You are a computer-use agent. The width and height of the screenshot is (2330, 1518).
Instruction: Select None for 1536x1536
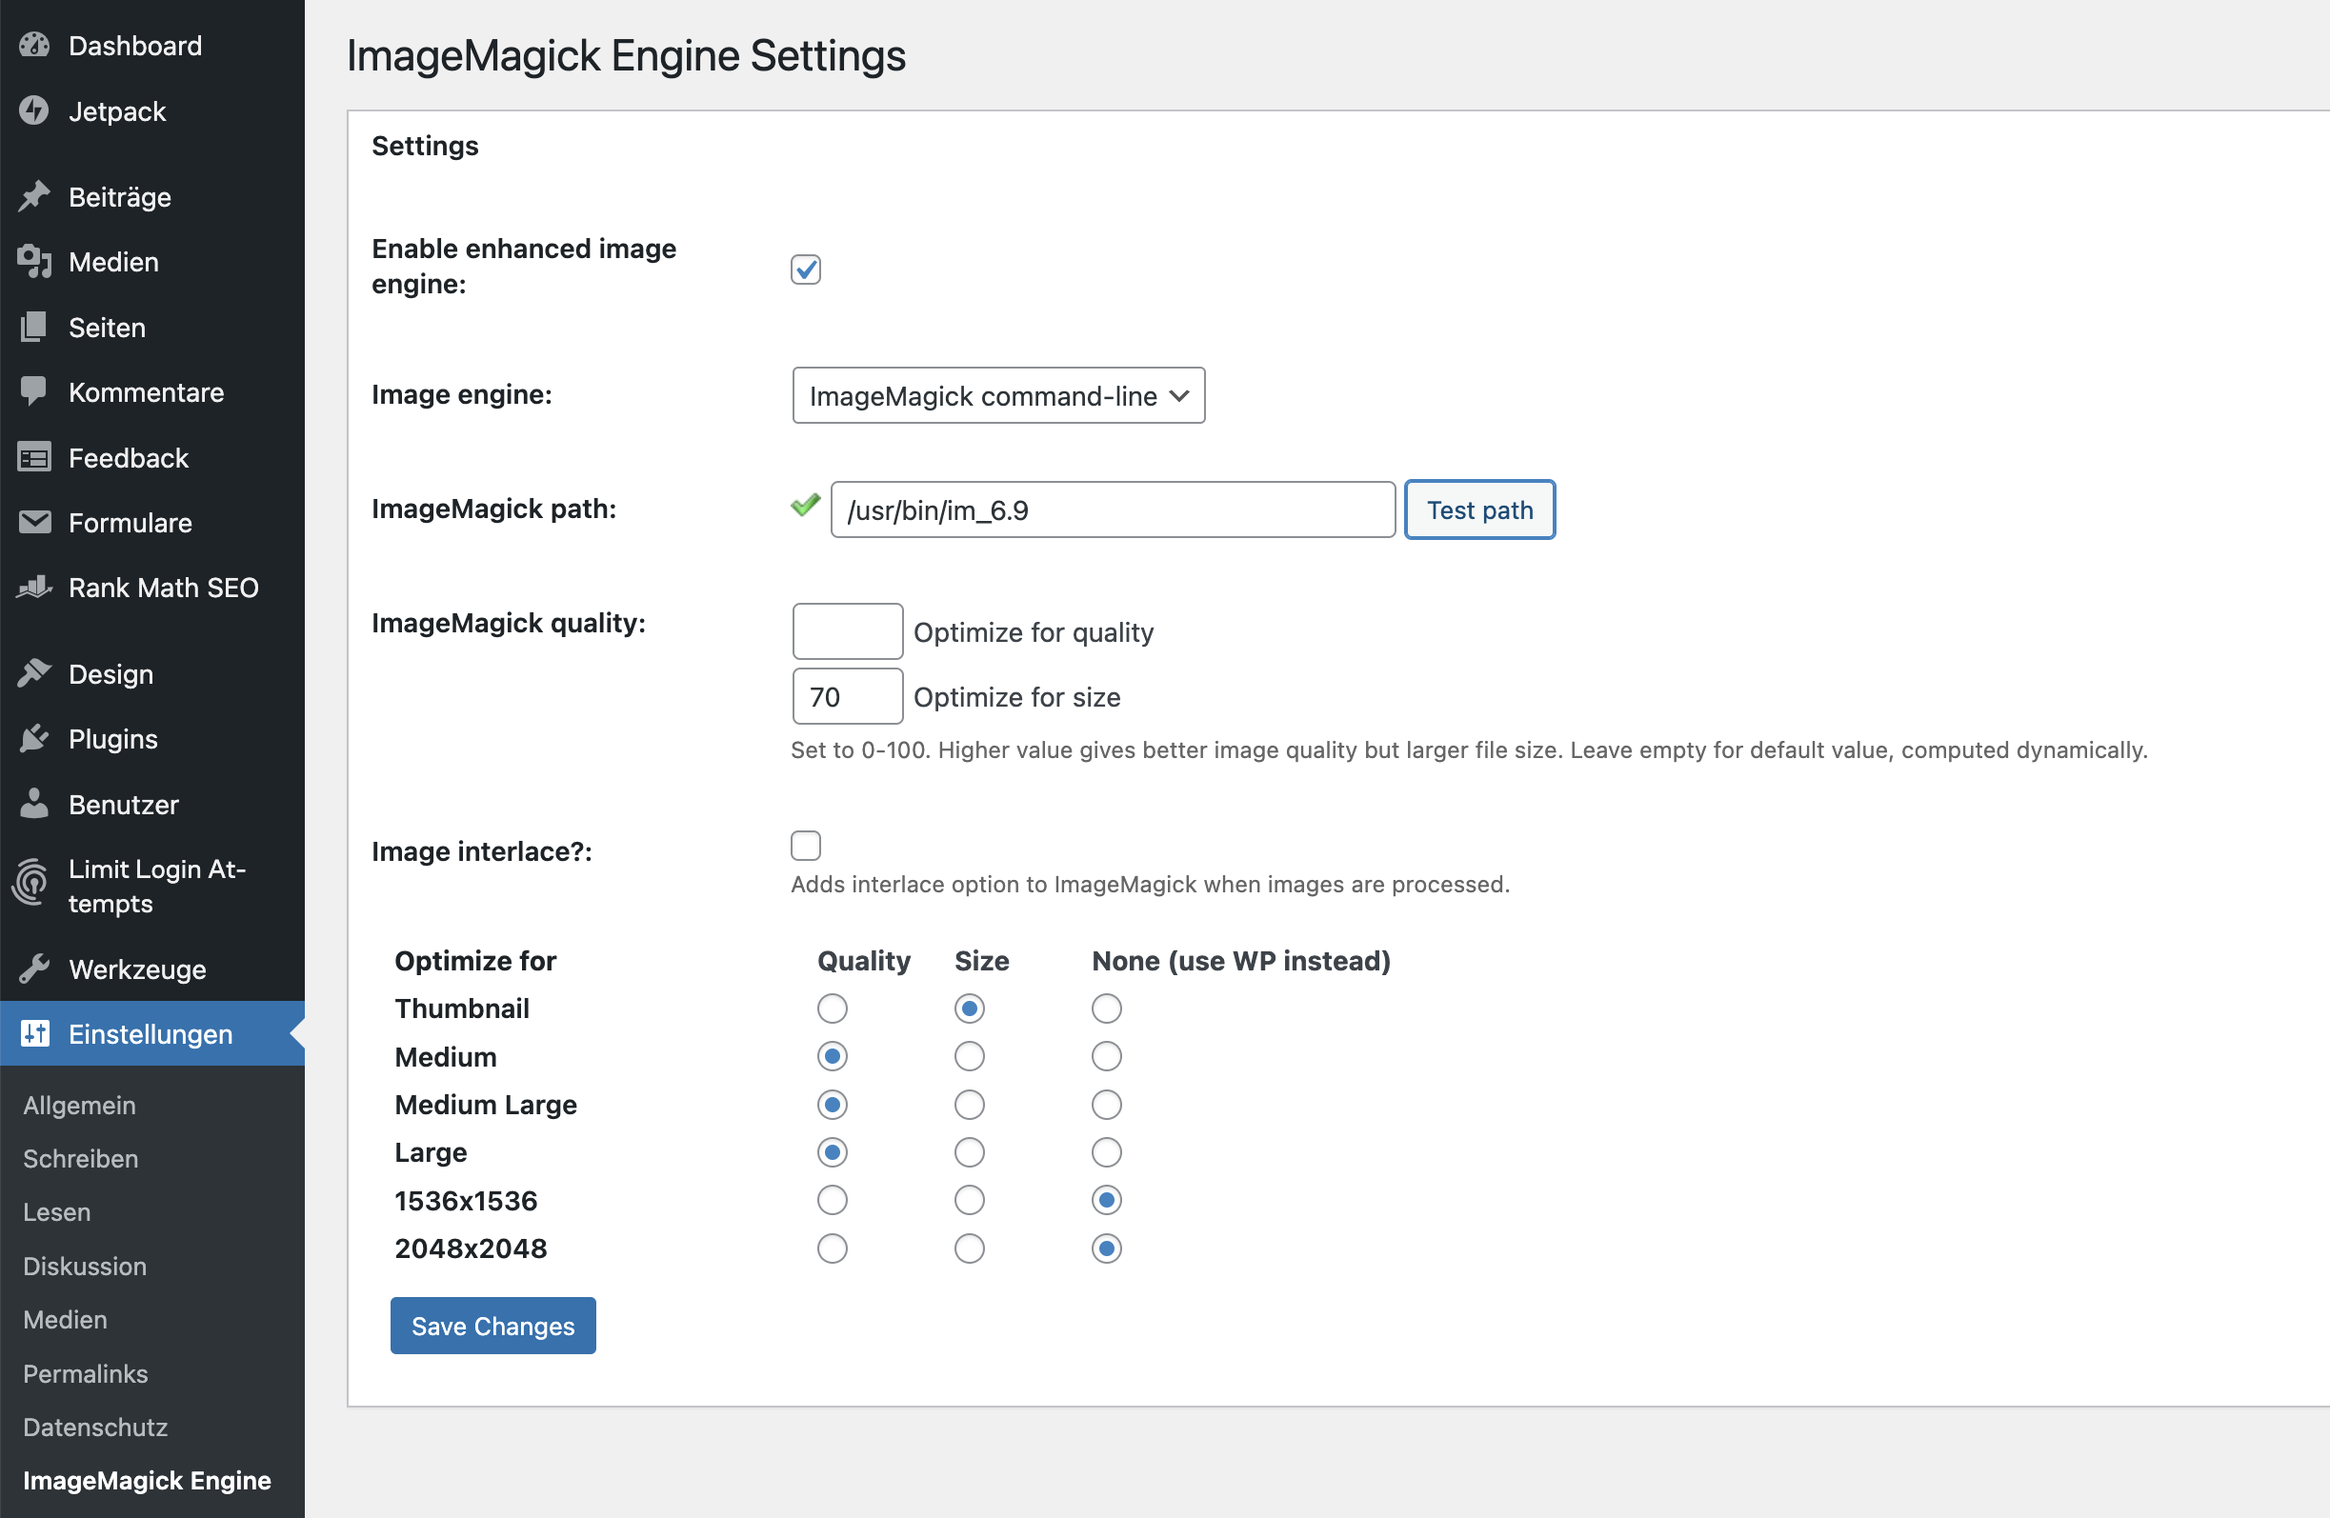pos(1106,1200)
